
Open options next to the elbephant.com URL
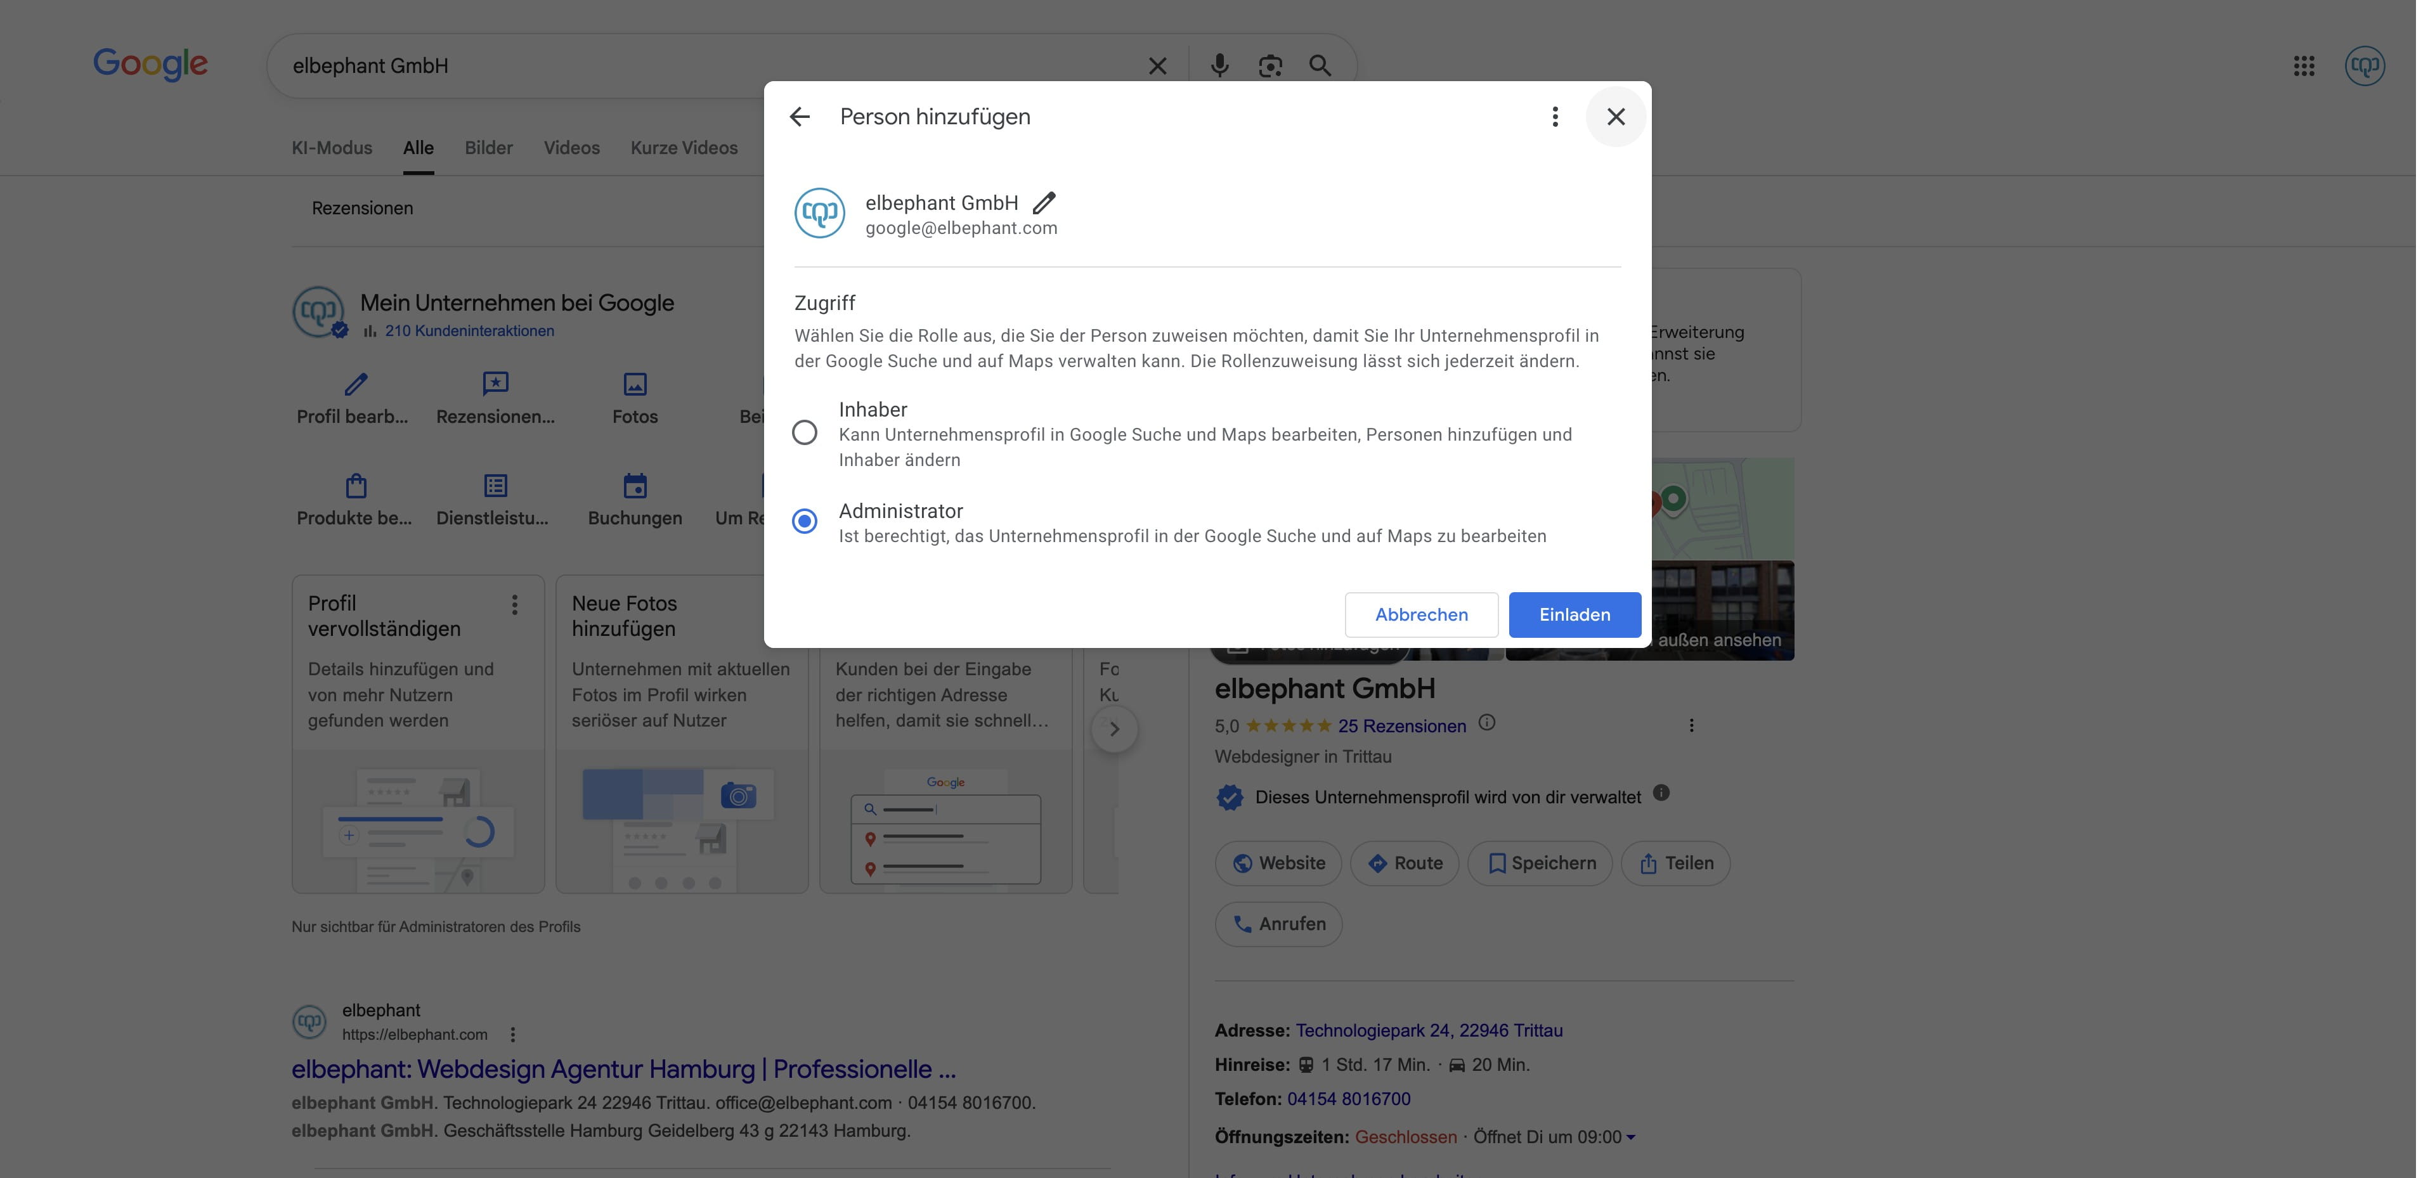[512, 1035]
